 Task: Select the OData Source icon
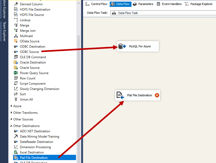pos(16,41)
